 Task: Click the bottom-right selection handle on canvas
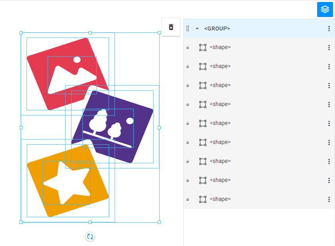coord(159,222)
